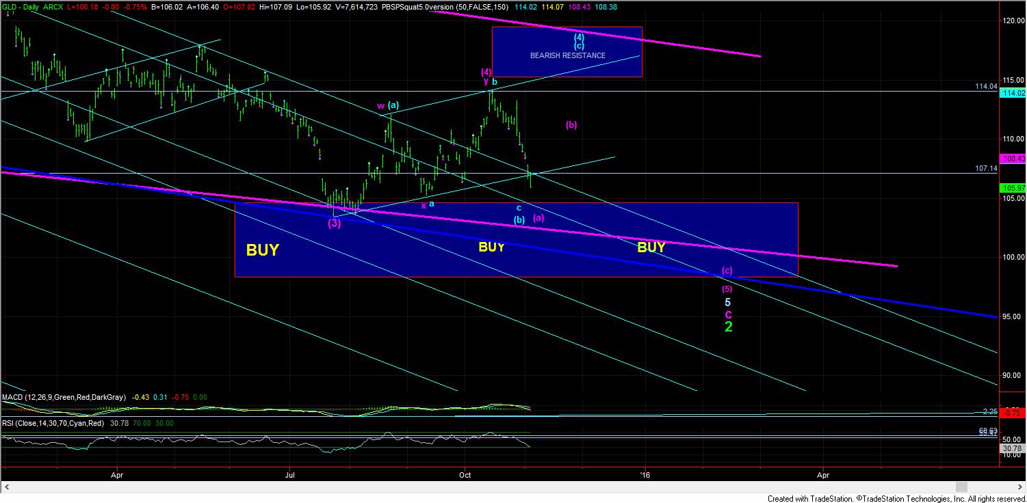Click the 115.00 price axis label
This screenshot has height=503, width=1027.
click(x=1013, y=81)
